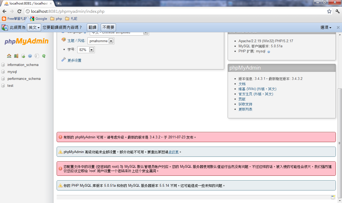Reload the page with browser refresh icon

pos(19,11)
